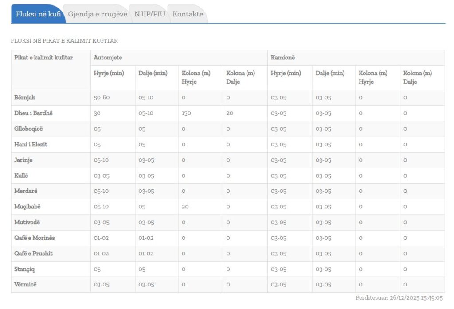Select the Muçibabë row label
454x309 pixels.
tap(27, 207)
